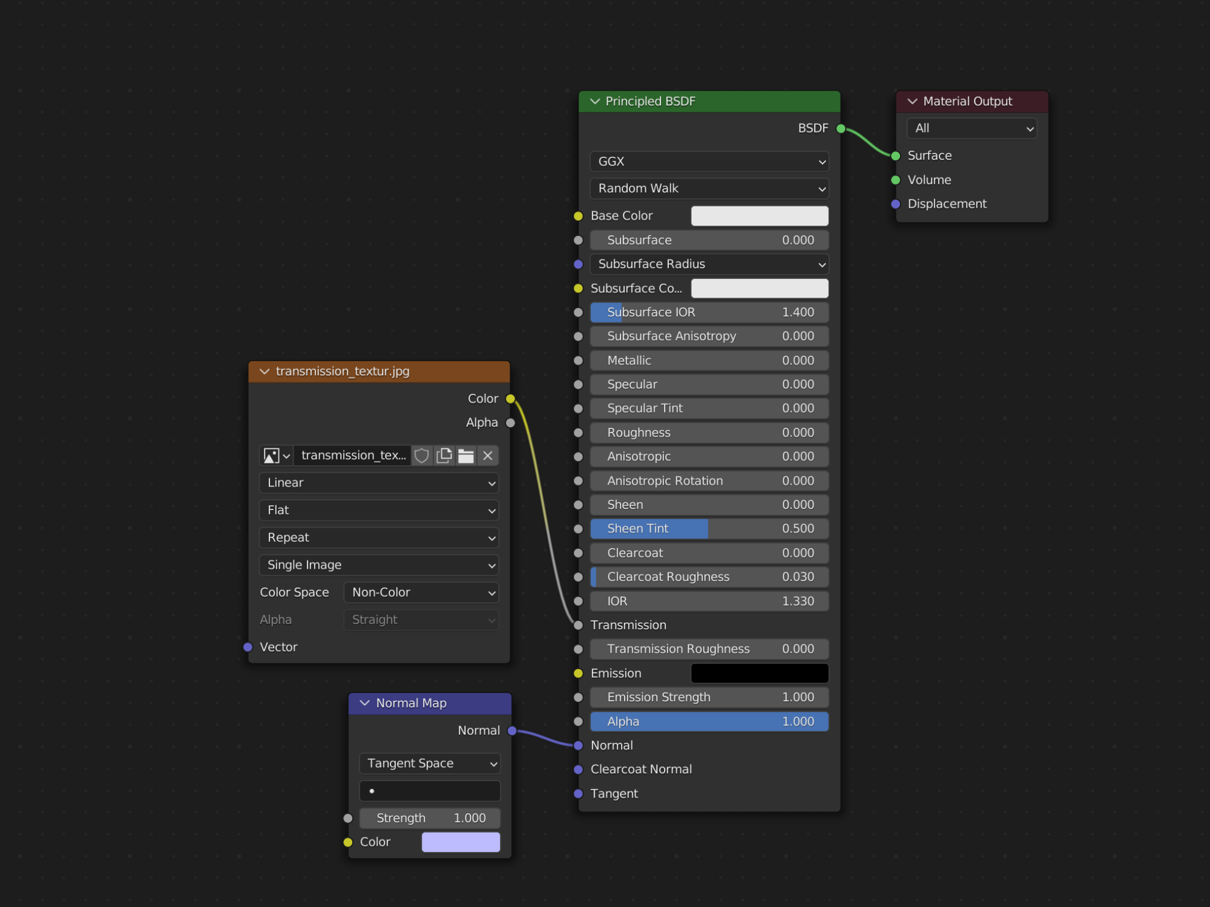Unlink transmission_textur.jpg with the X icon
This screenshot has width=1210, height=907.
coord(487,455)
